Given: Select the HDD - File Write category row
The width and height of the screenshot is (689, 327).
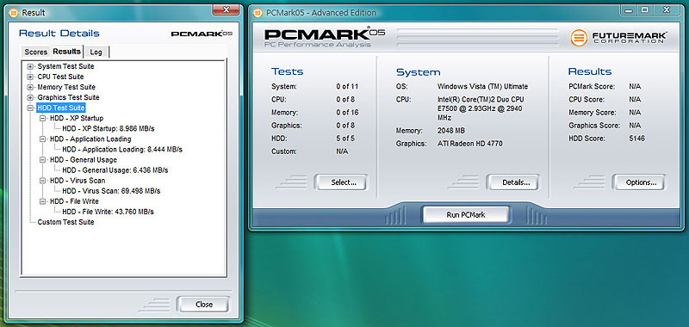Looking at the screenshot, I should [x=74, y=201].
